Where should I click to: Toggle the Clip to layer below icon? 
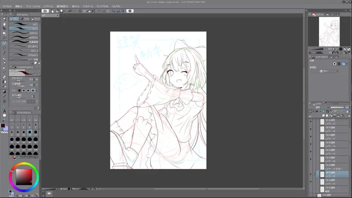click(x=316, y=111)
